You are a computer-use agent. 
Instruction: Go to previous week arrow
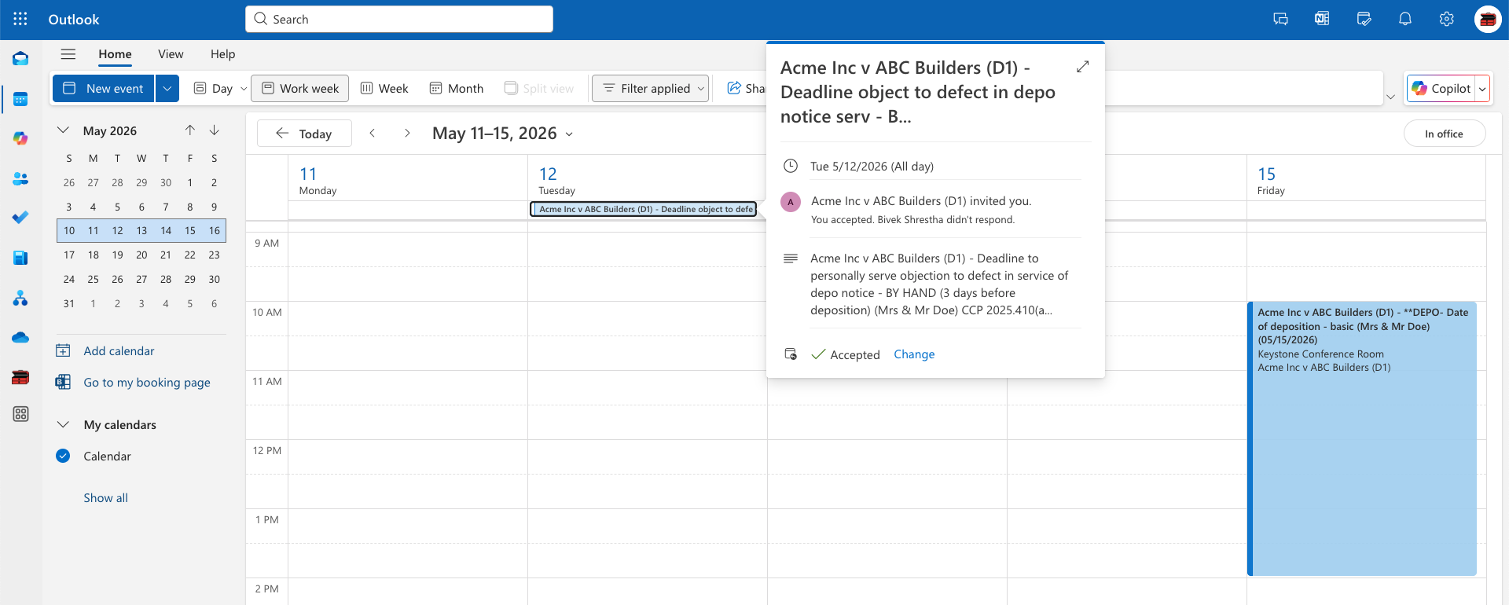373,134
